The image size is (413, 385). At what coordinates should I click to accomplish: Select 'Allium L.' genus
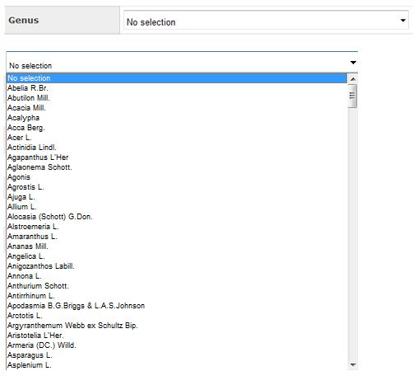[x=177, y=207]
